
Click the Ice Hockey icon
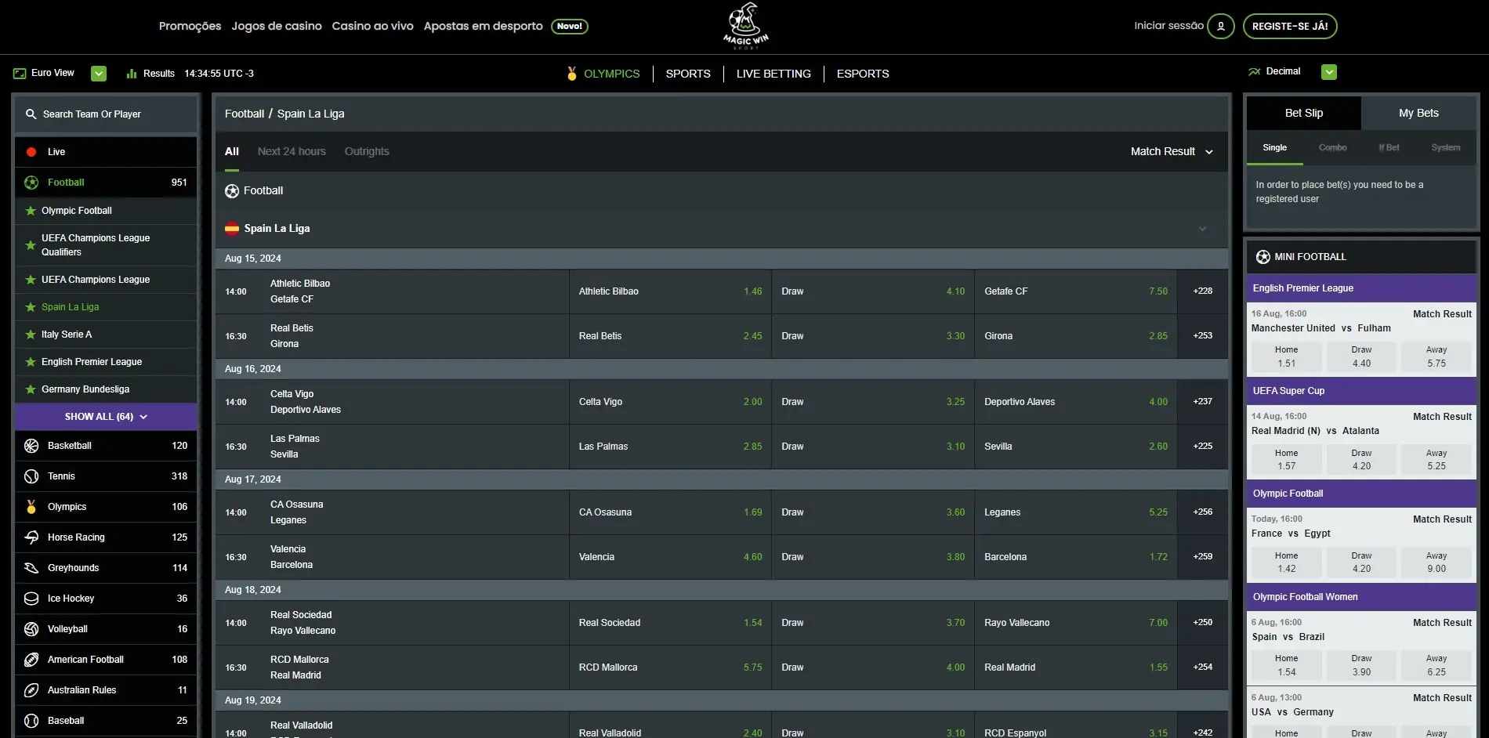click(x=31, y=599)
